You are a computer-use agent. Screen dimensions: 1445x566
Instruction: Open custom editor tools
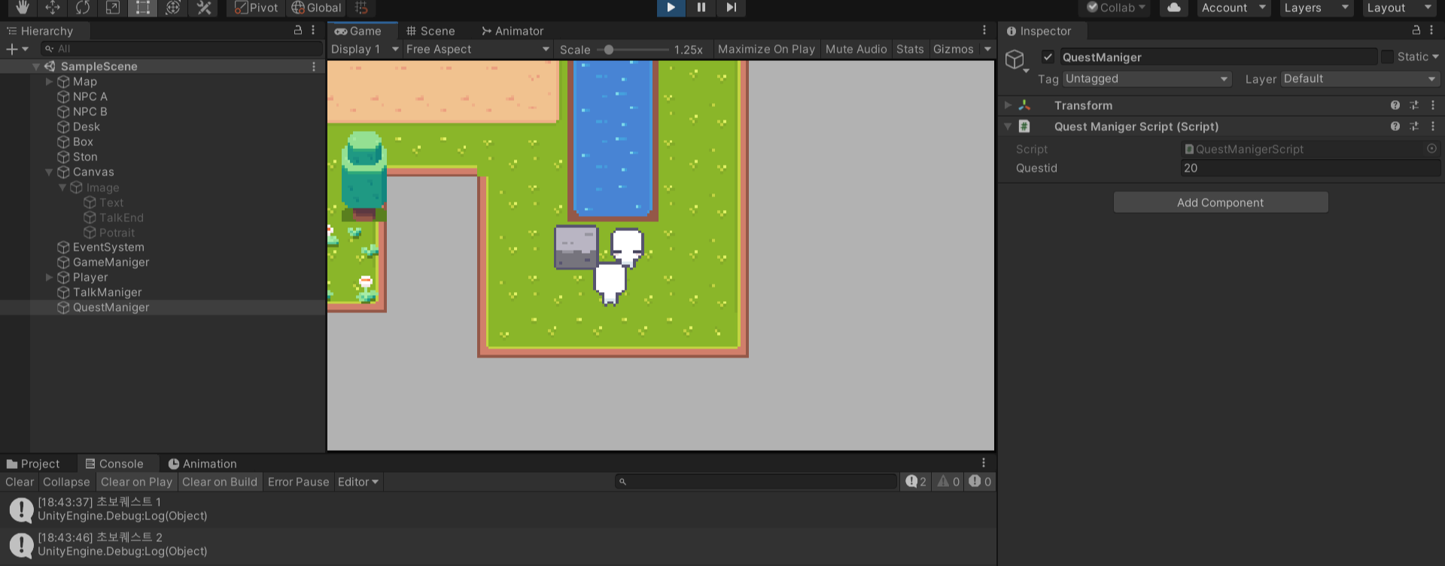pos(203,8)
